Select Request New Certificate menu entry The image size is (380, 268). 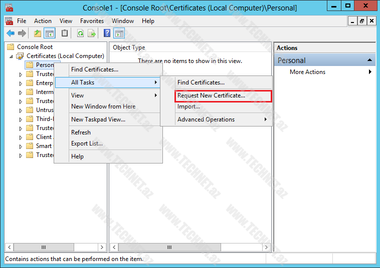[211, 95]
